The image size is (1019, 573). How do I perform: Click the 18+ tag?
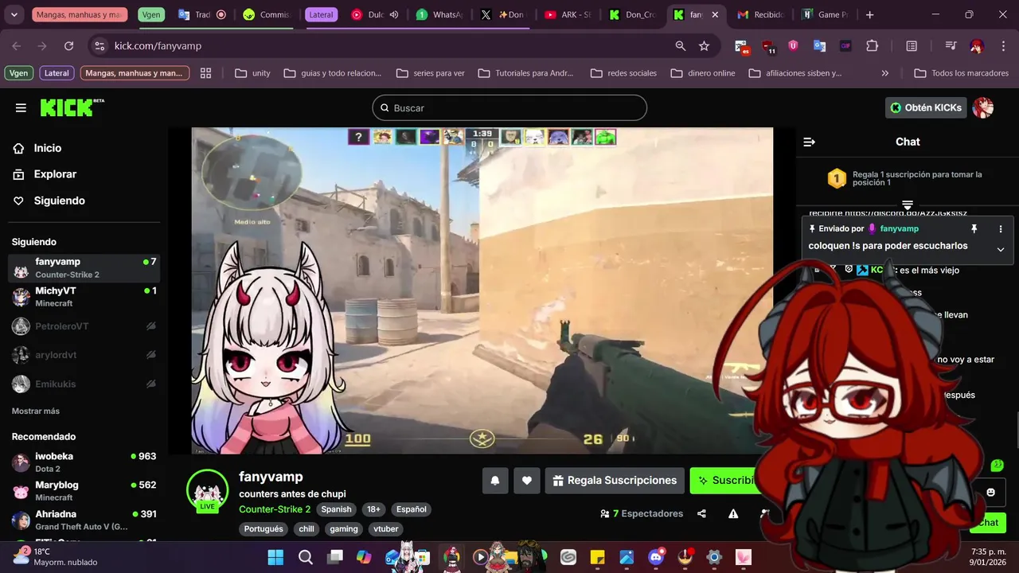point(373,509)
